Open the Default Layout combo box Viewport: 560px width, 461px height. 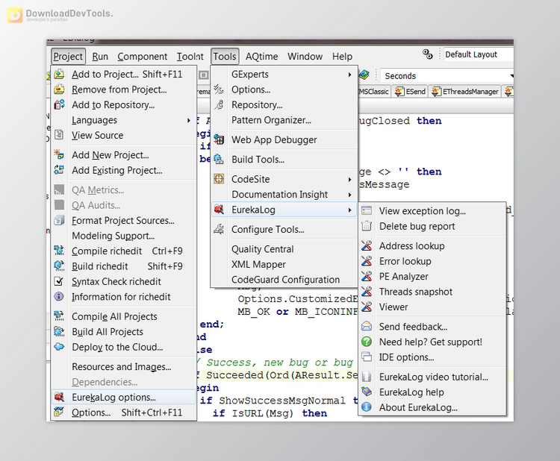point(479,54)
